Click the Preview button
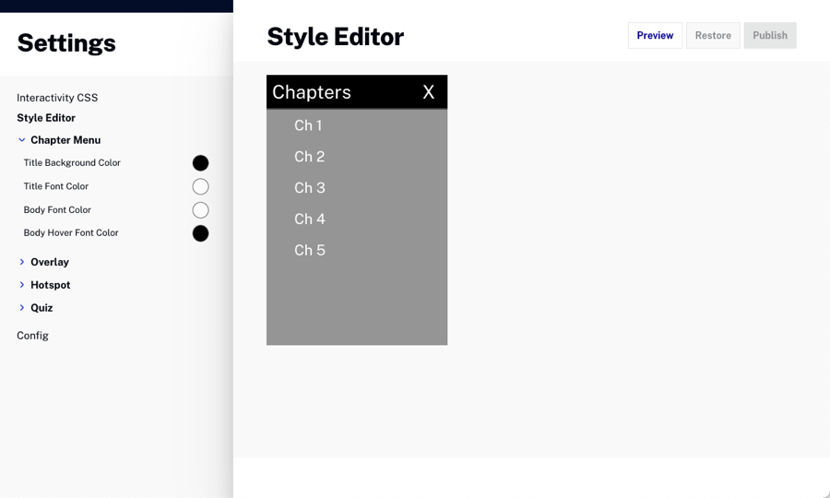Image resolution: width=830 pixels, height=498 pixels. (x=655, y=35)
